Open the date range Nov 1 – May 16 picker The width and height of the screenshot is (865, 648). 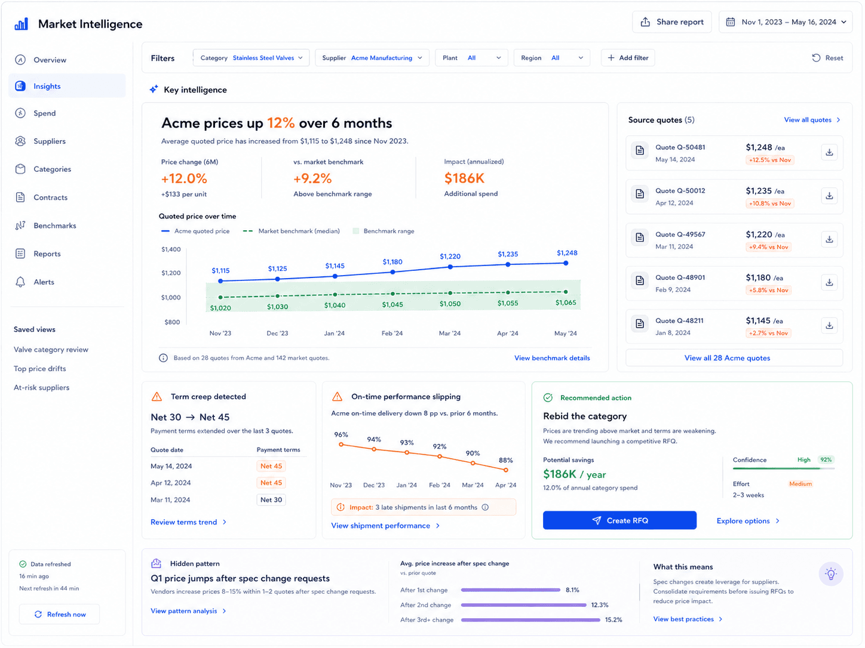click(786, 22)
